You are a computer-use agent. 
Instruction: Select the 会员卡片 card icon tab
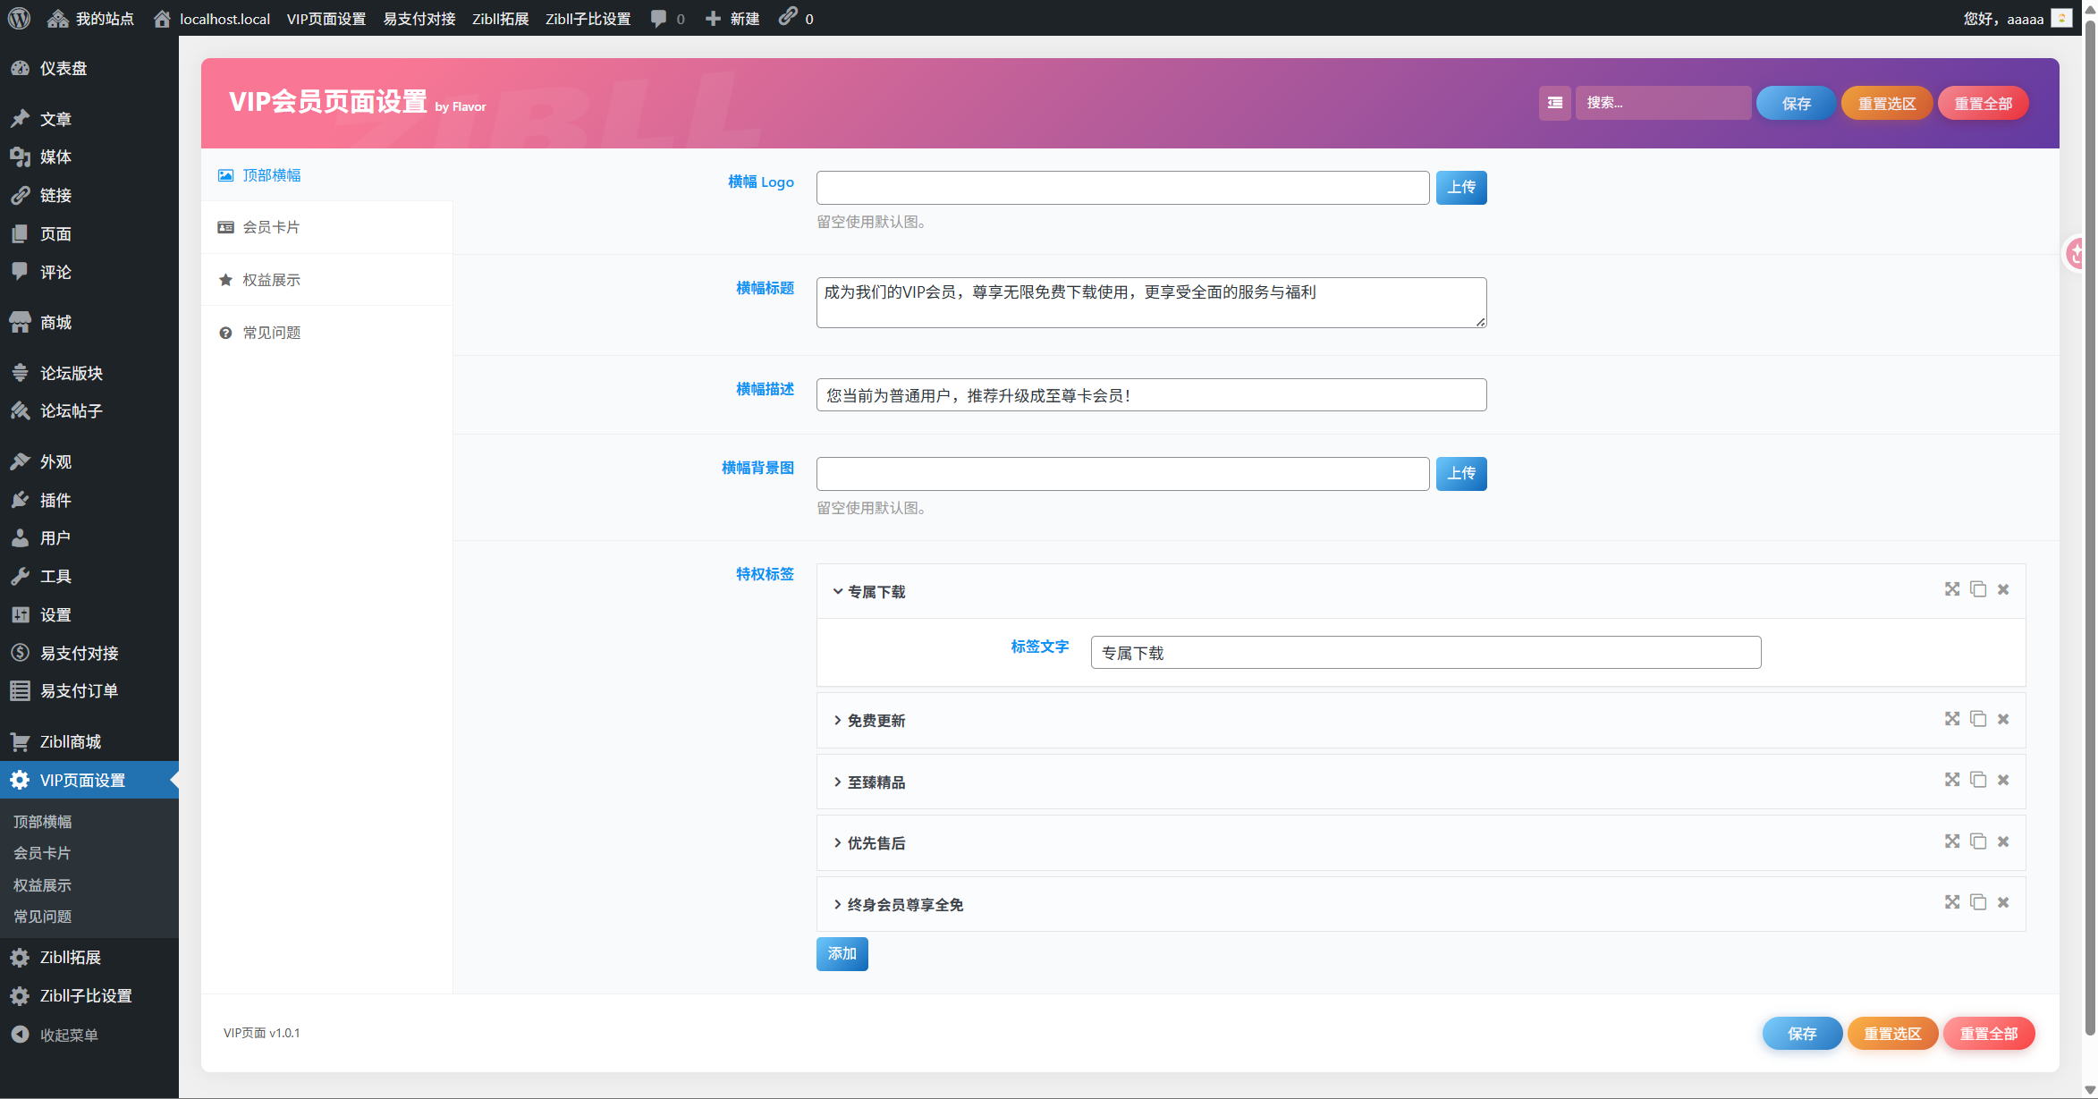[226, 227]
